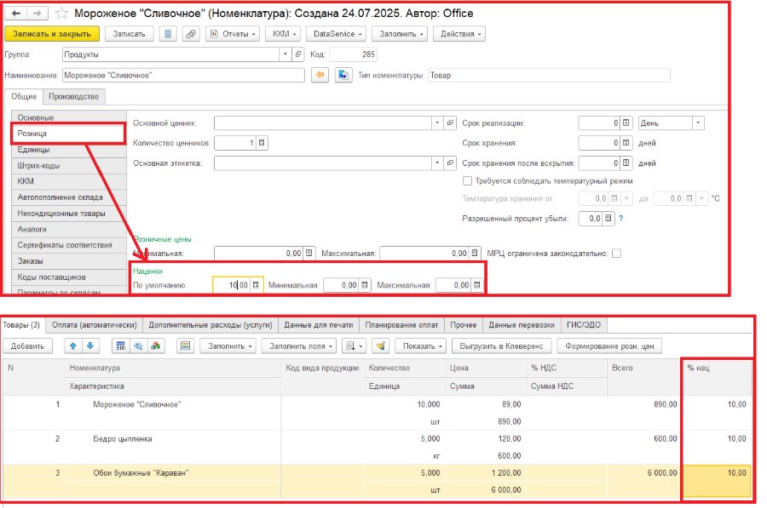The image size is (767, 508).
Task: Expand the Группа dropdown arrow
Action: (285, 54)
